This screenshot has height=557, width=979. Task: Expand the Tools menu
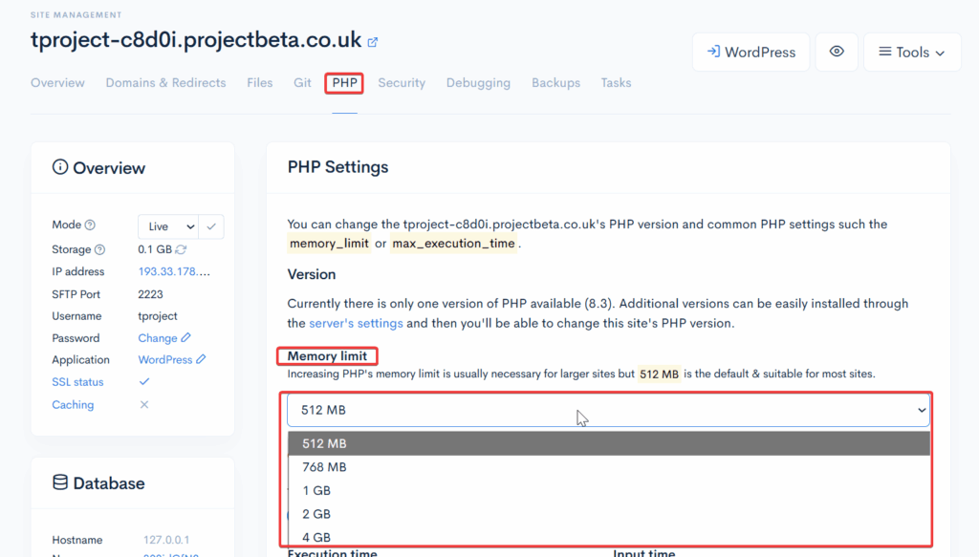[911, 52]
